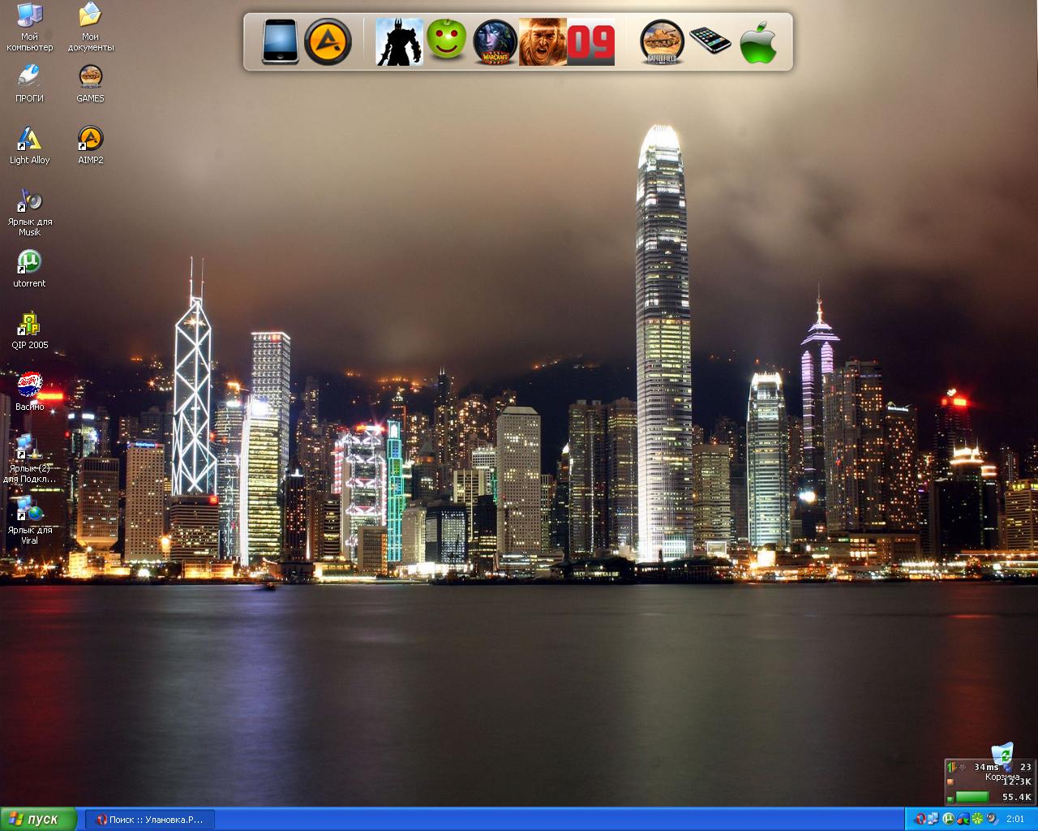Click the Opera icon in system tray
This screenshot has height=831, width=1038.
(x=921, y=819)
